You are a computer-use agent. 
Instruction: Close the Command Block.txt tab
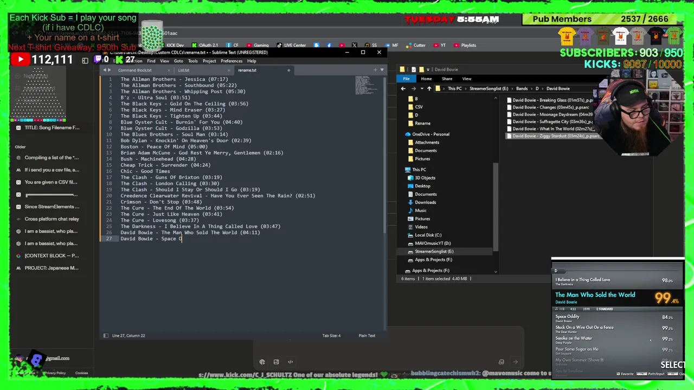pyautogui.click(x=169, y=70)
